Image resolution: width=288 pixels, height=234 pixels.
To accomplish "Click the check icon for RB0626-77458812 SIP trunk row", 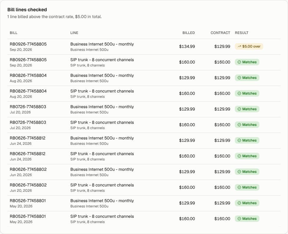I will 239,156.
